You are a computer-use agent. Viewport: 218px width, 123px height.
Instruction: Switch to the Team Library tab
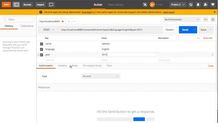coord(116,4)
